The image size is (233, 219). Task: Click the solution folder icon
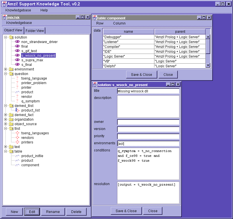click(x=11, y=37)
